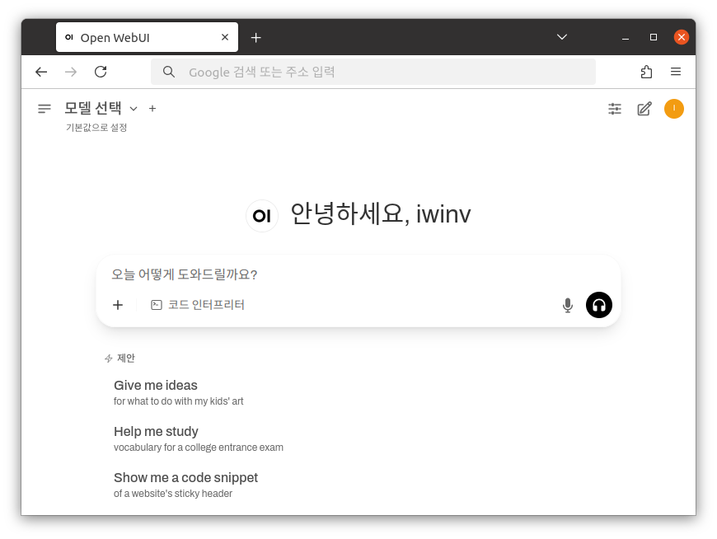Go forward in browser history
The image size is (717, 539).
coord(71,72)
